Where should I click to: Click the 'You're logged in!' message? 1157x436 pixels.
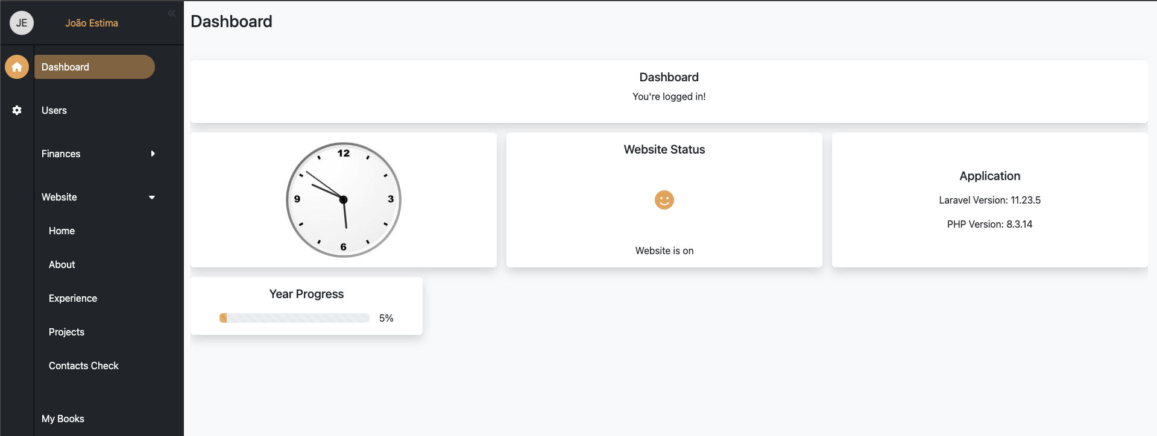click(x=669, y=96)
